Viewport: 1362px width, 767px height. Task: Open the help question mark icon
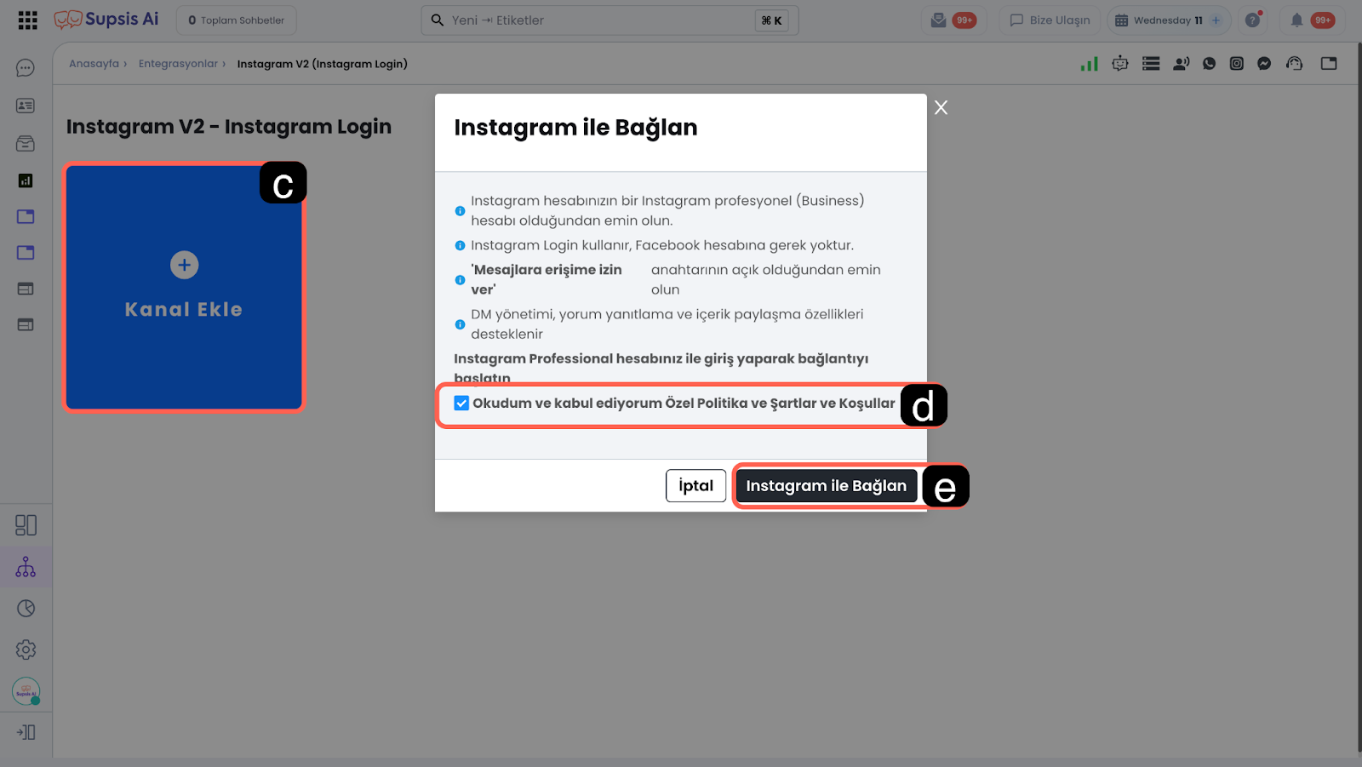click(x=1252, y=20)
